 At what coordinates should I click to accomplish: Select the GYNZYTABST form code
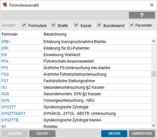point(14,113)
